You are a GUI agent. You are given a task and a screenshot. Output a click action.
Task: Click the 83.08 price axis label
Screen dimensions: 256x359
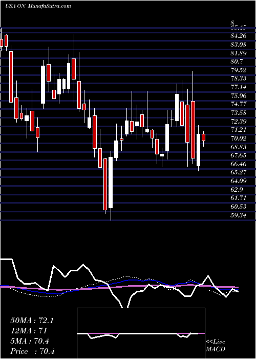point(239,45)
